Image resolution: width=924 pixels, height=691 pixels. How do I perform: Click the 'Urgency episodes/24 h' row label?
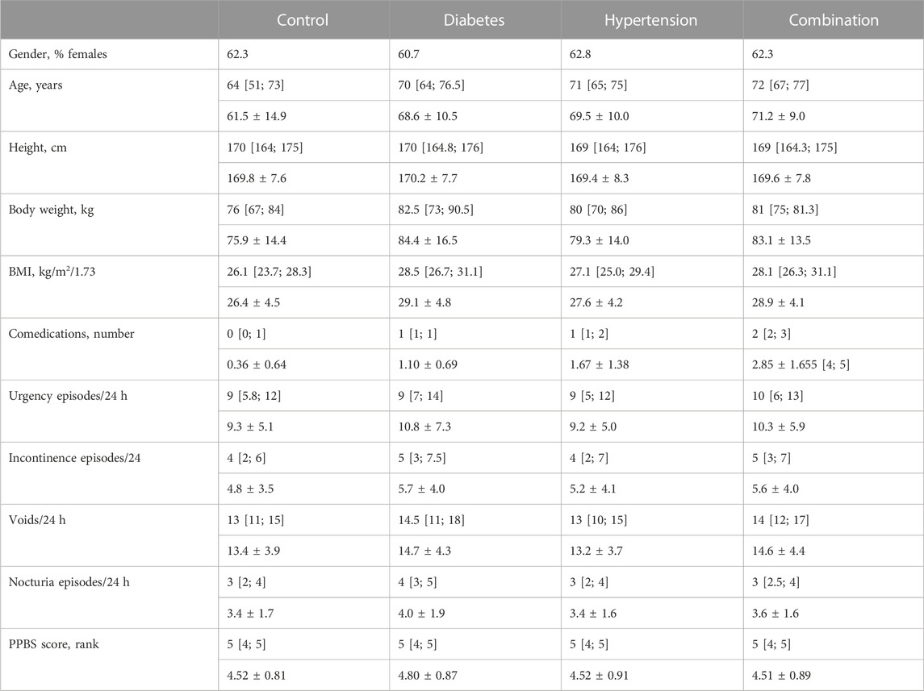pos(68,396)
